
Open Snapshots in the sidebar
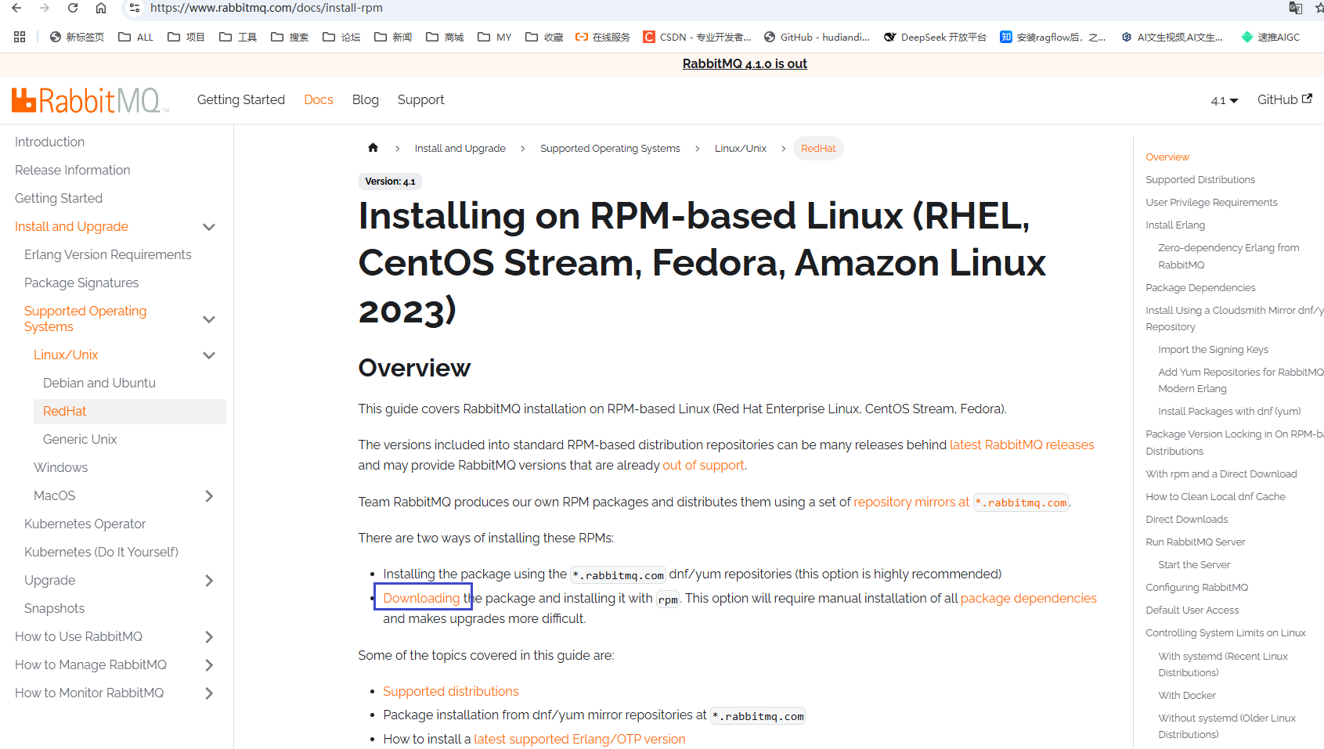(54, 608)
